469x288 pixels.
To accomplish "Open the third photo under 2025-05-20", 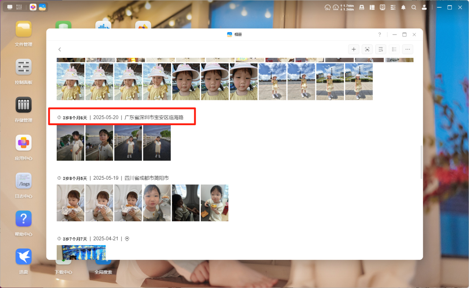I will coord(128,142).
